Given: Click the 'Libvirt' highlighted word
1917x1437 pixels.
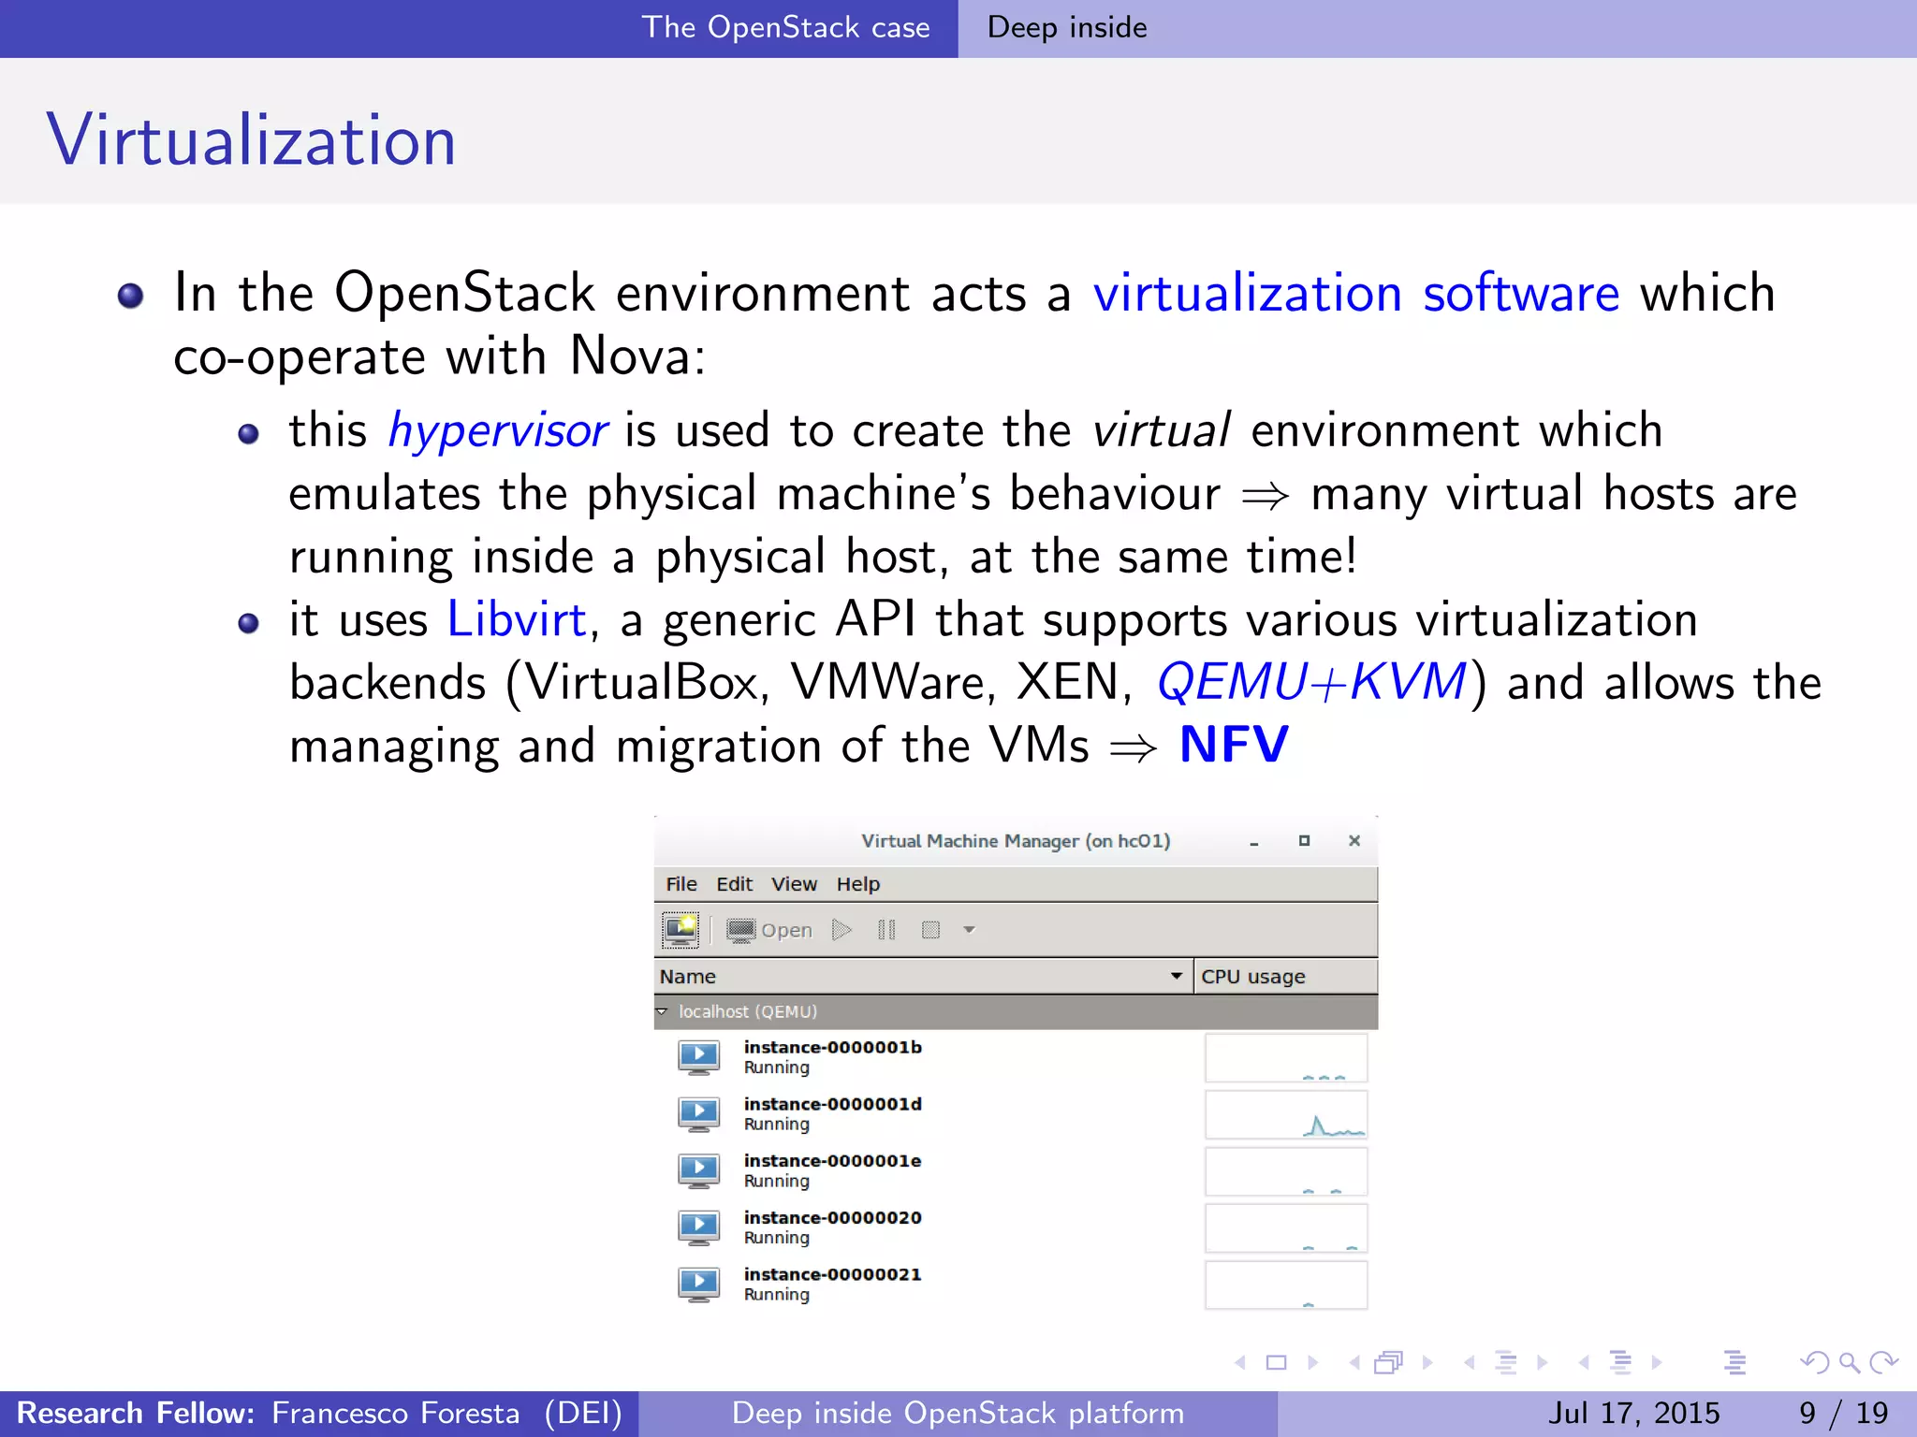Looking at the screenshot, I should click(517, 619).
